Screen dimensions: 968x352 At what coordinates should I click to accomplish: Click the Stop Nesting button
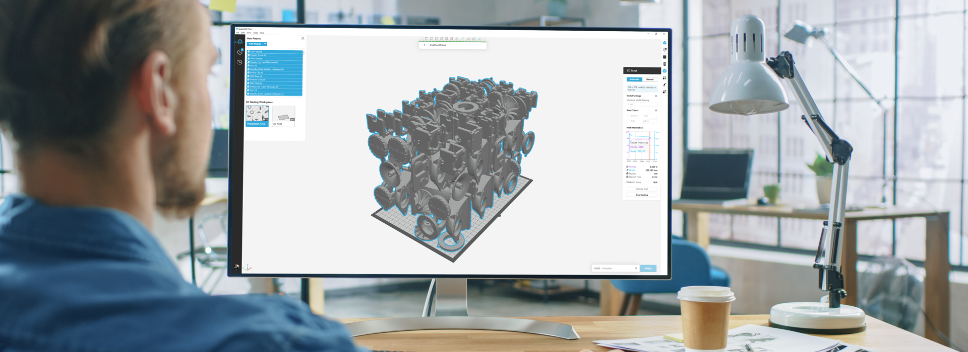[641, 195]
